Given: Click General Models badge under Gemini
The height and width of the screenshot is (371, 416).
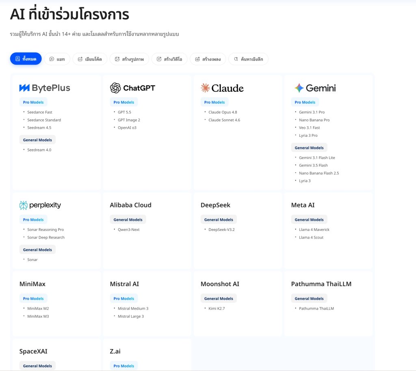Looking at the screenshot, I should pyautogui.click(x=309, y=148).
